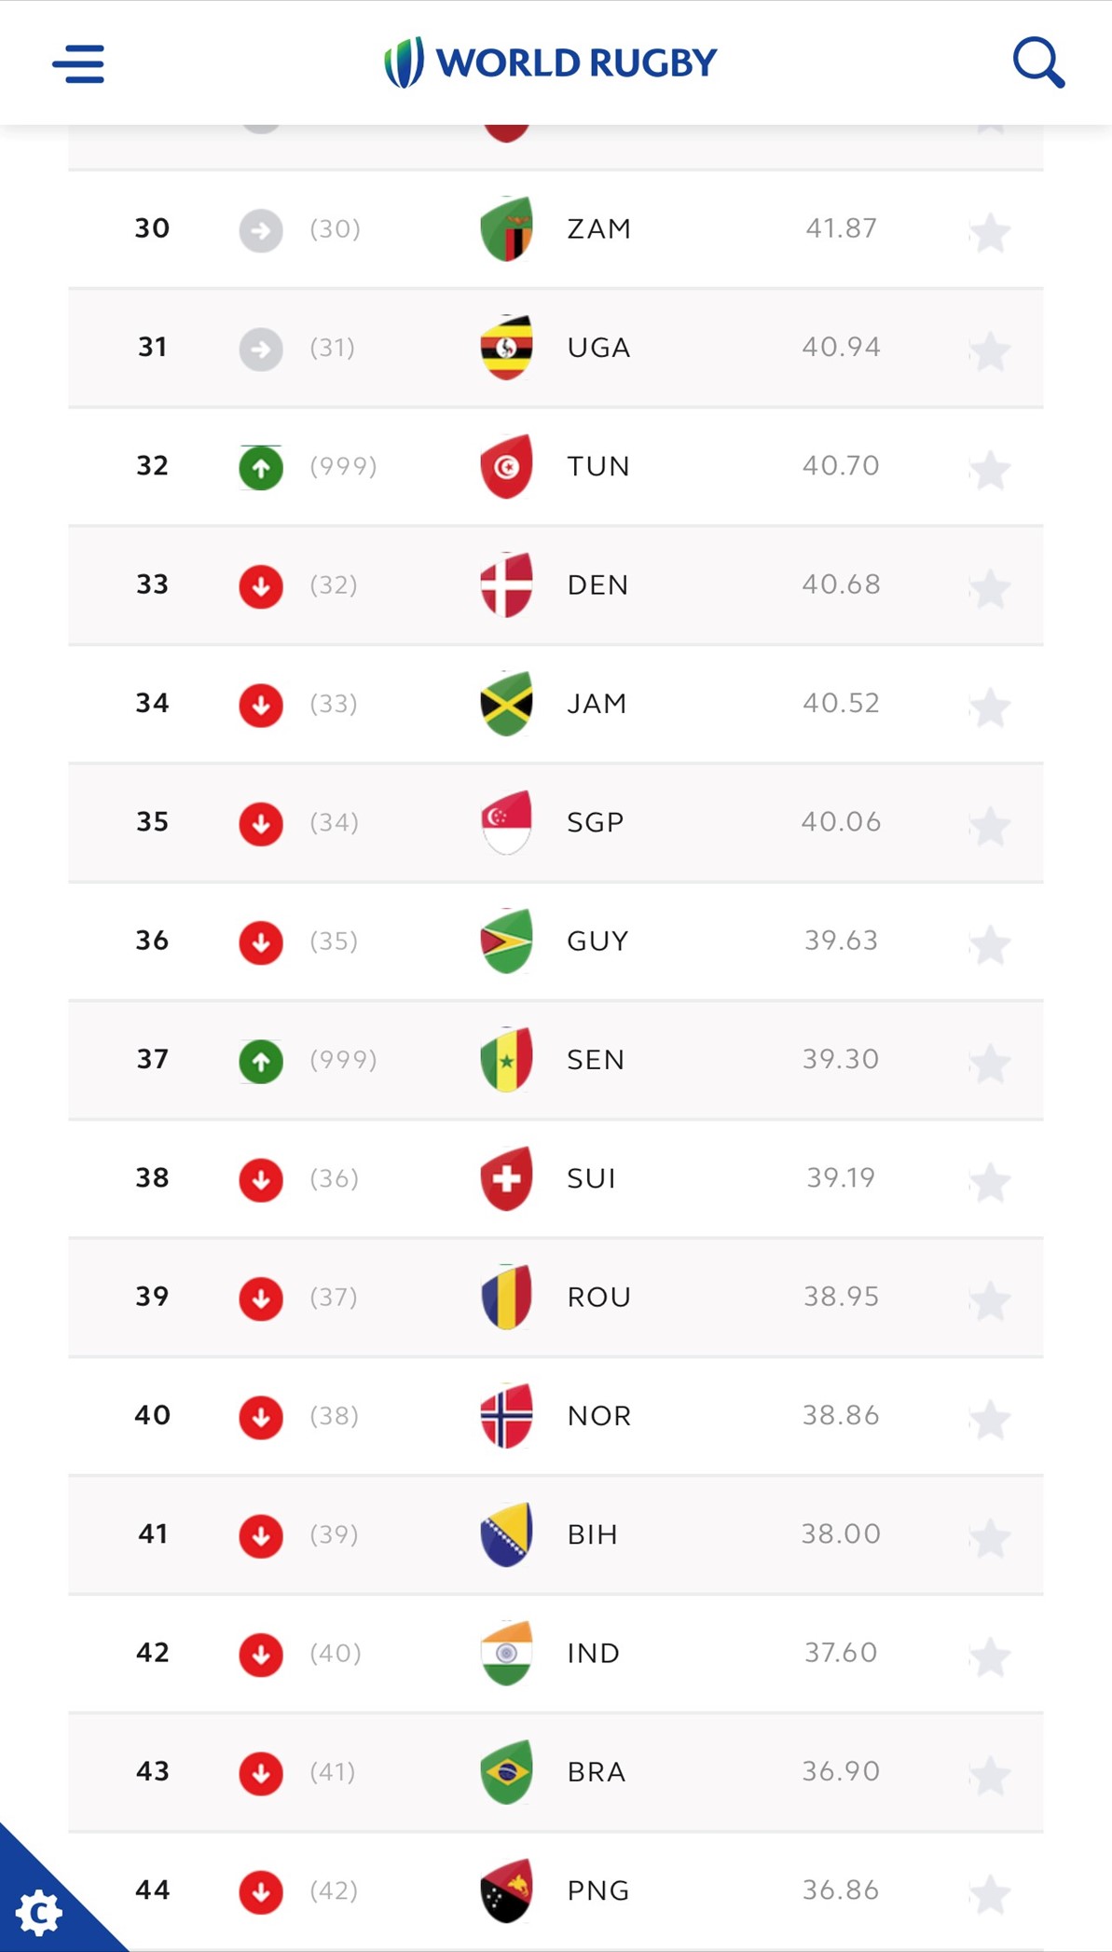Viewport: 1112px width, 1952px height.
Task: Open the PNG team row
Action: point(598,1890)
